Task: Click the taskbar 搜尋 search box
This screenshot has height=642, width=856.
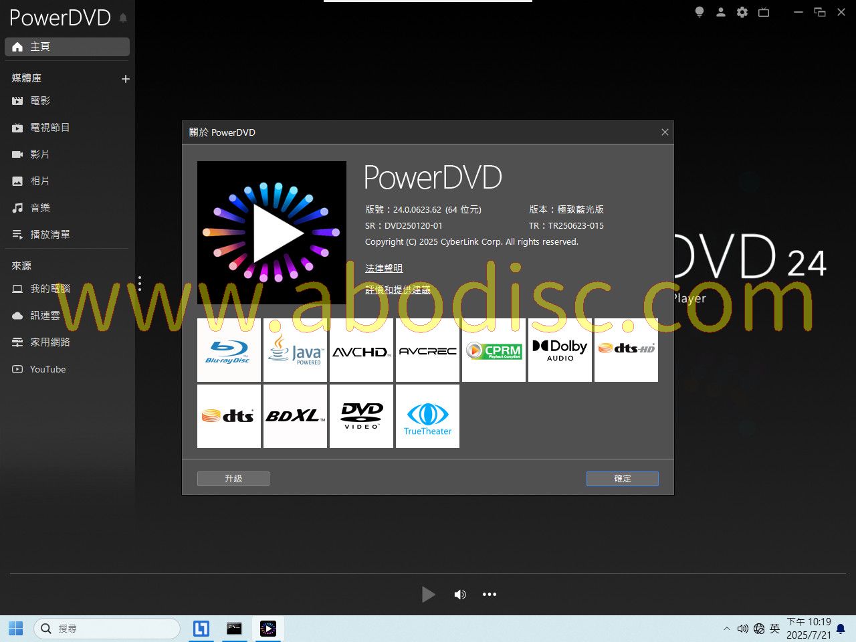Action: [107, 629]
